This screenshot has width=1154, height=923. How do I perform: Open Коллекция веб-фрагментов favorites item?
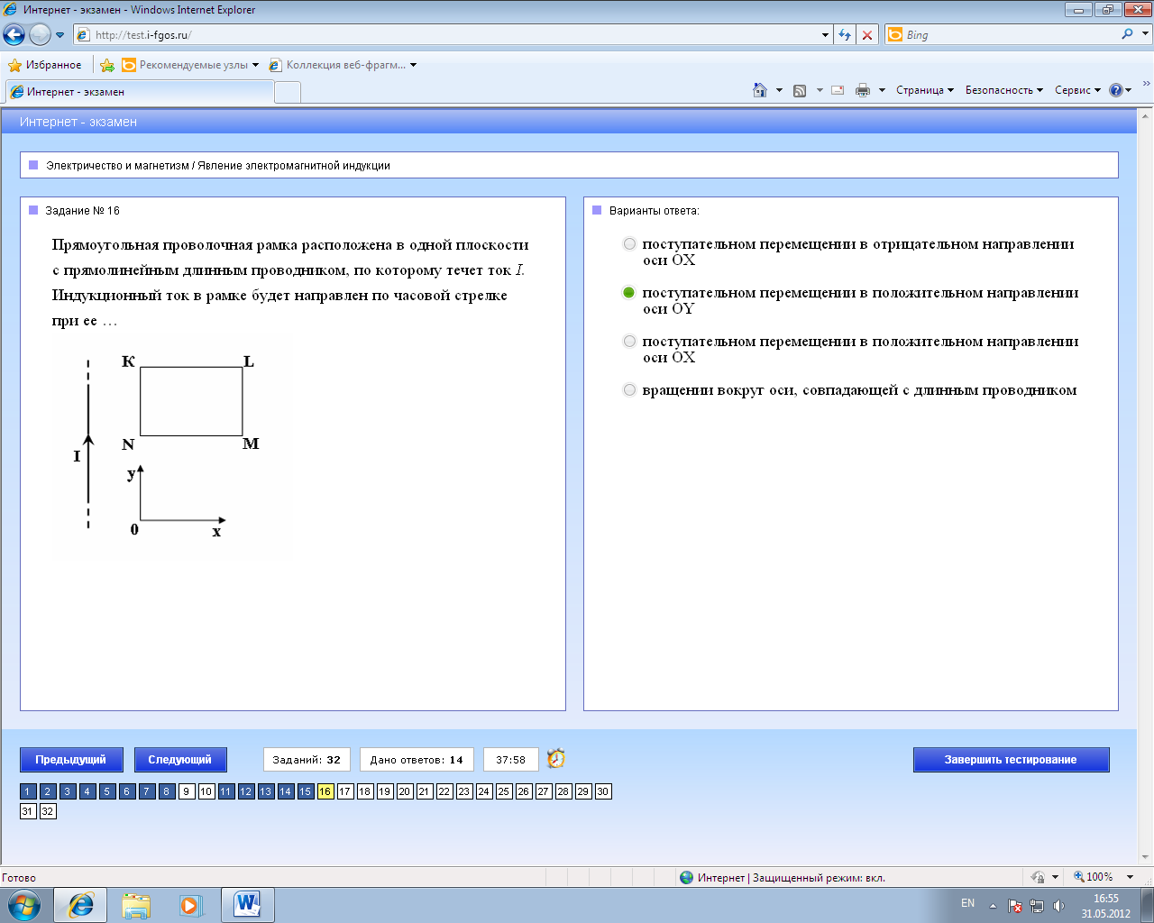[343, 65]
